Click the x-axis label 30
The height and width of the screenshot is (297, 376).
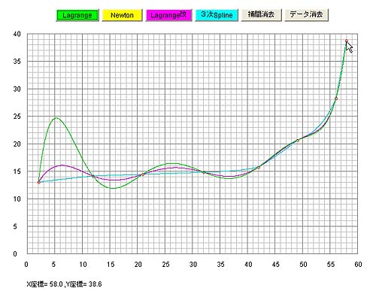[x=193, y=264]
